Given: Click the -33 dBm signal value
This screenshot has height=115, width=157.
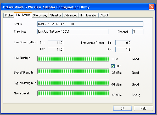Looking at the screenshot, I should (116, 73).
